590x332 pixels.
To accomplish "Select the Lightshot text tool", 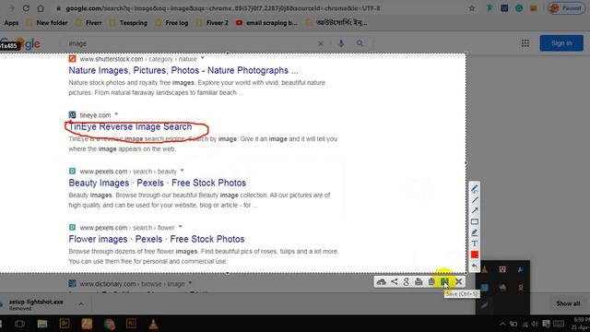I will 475,243.
